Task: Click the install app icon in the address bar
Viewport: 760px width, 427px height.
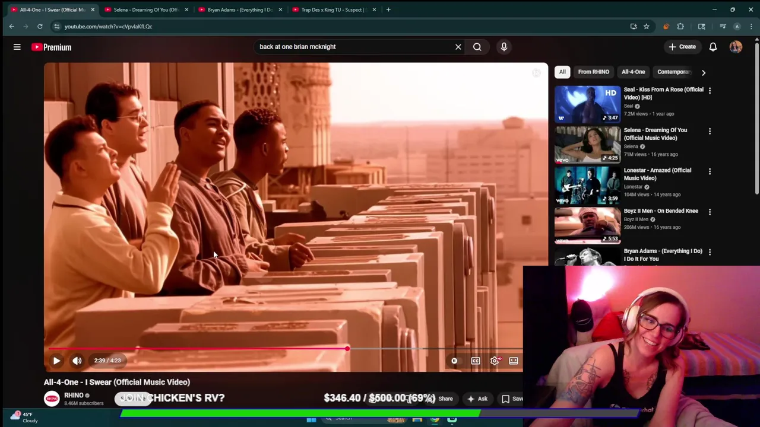Action: [634, 26]
